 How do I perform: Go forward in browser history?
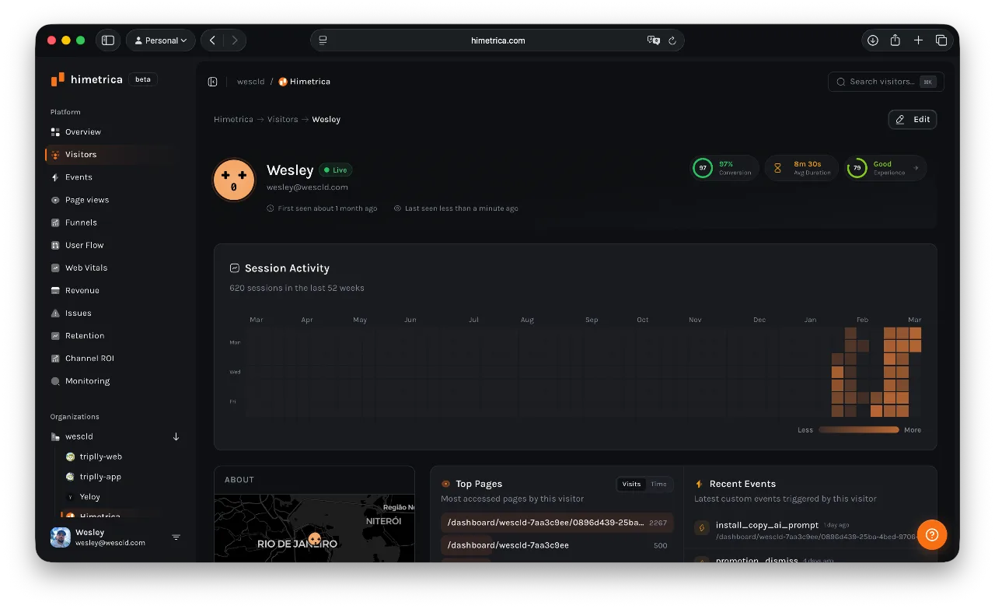click(x=235, y=40)
